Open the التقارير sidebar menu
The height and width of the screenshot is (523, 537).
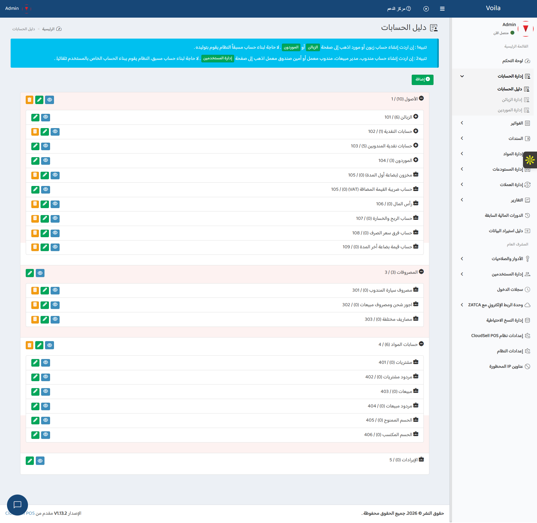click(493, 200)
